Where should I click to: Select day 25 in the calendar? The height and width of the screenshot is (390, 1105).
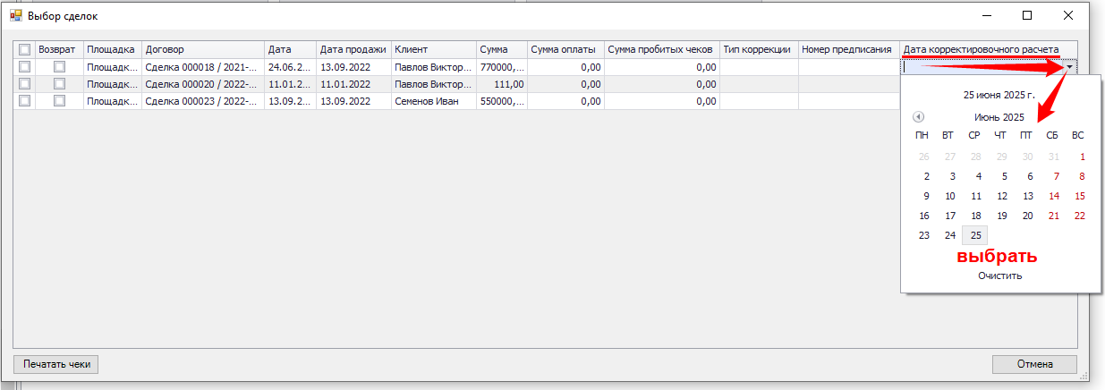975,235
